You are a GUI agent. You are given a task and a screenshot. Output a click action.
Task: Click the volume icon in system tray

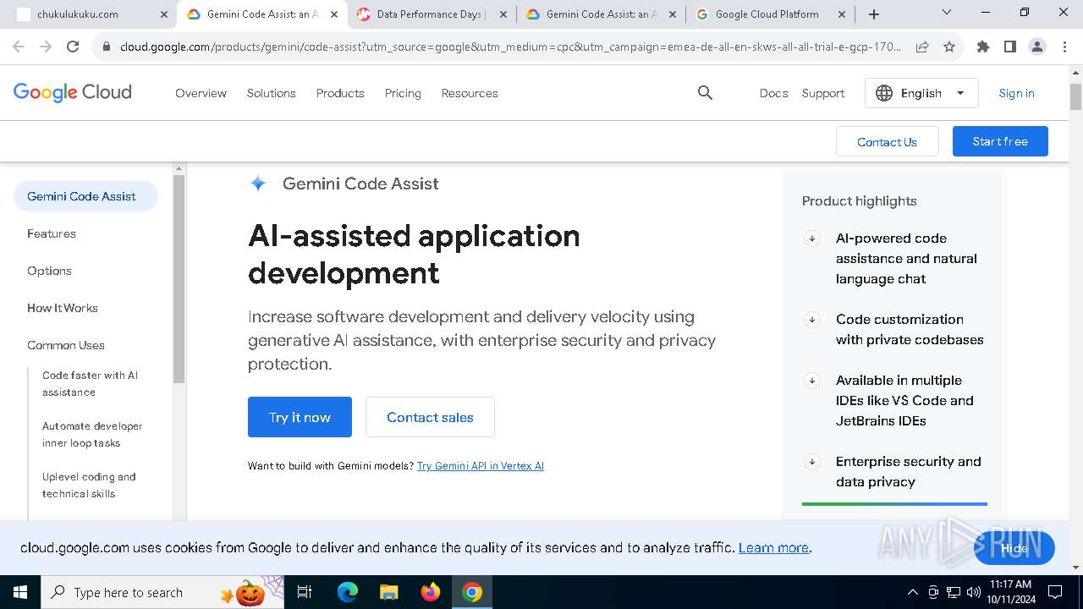tap(973, 592)
